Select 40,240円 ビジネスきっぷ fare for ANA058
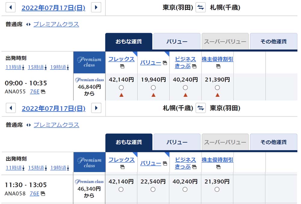Image resolution: width=301 pixels, height=204 pixels. coord(185,190)
